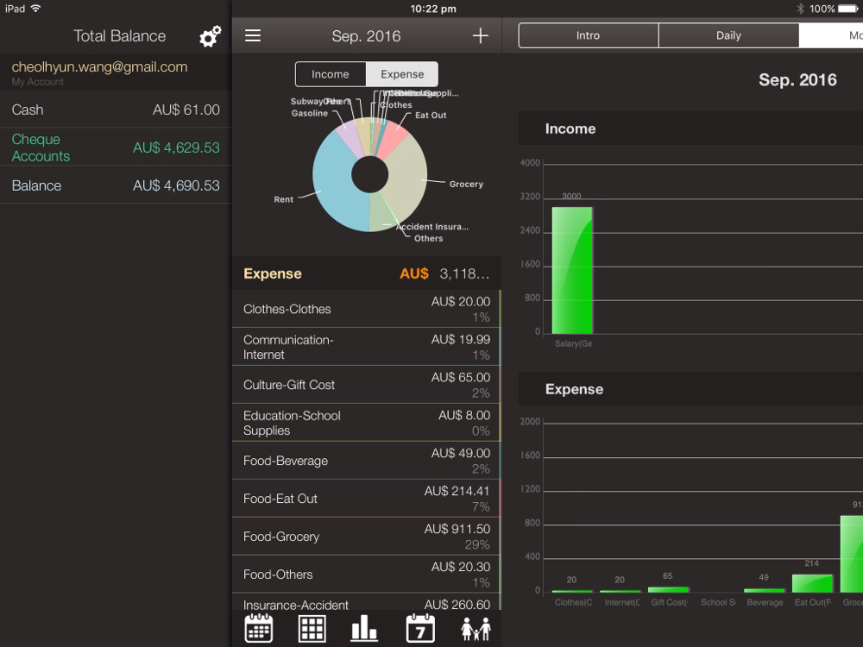Viewport: 863px width, 647px height.
Task: Select the Intro tab
Action: pyautogui.click(x=588, y=35)
